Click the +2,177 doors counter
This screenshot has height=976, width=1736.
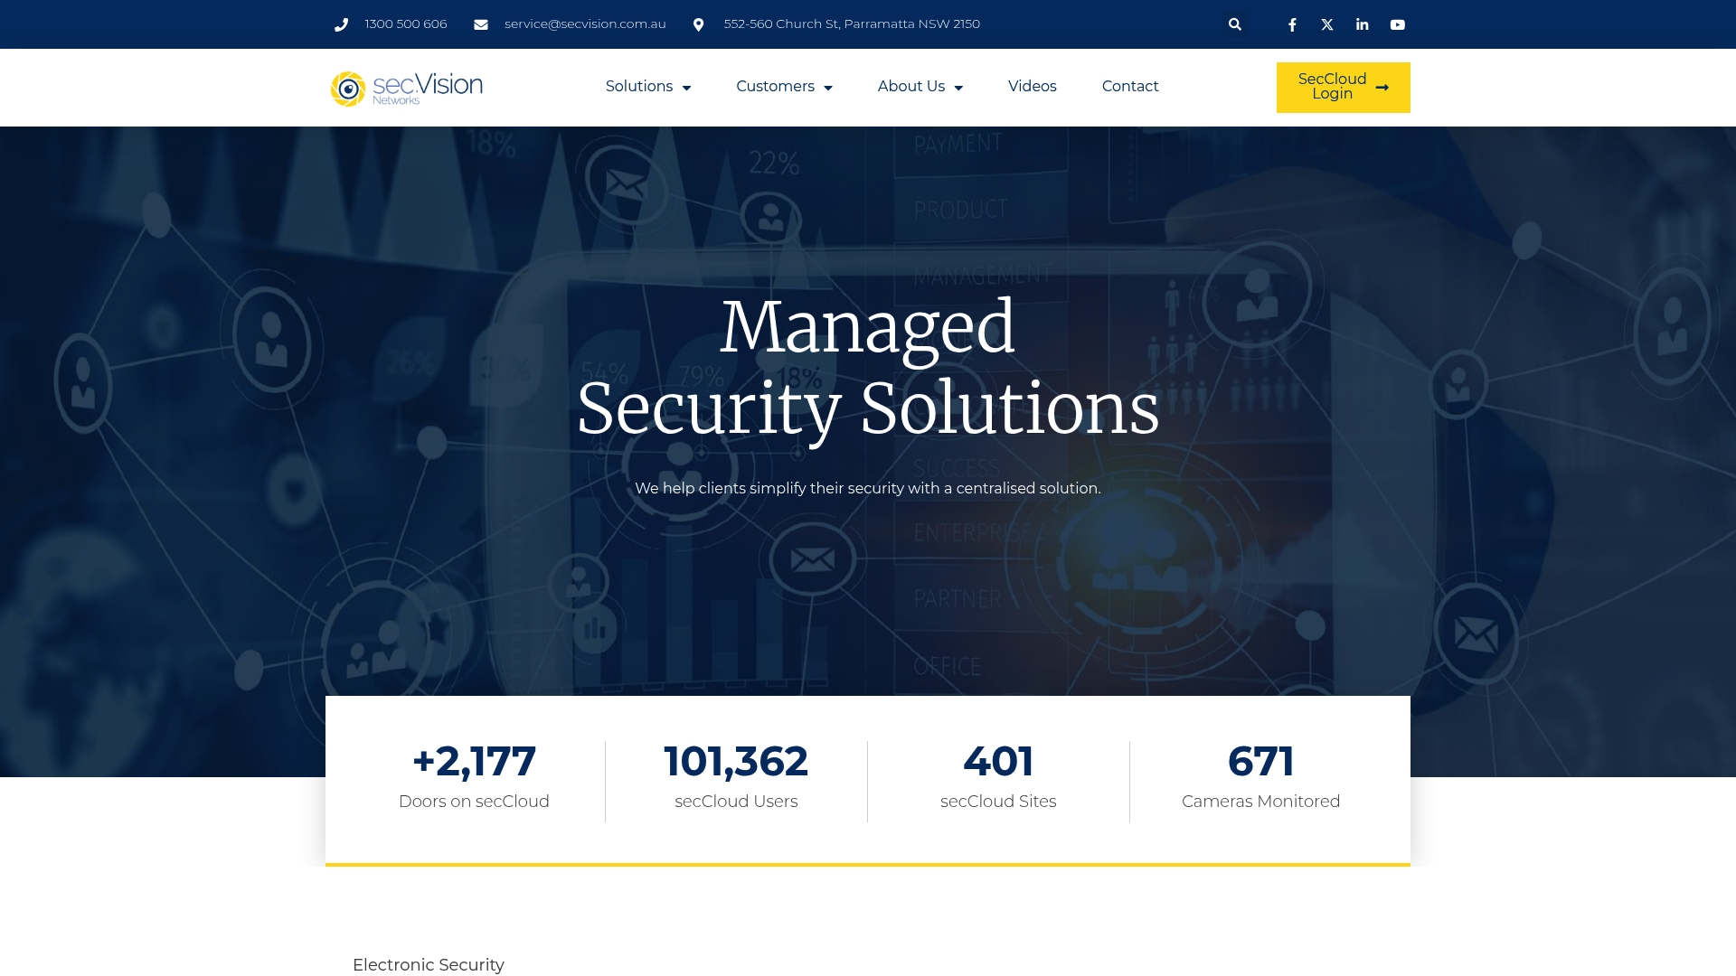click(x=474, y=761)
